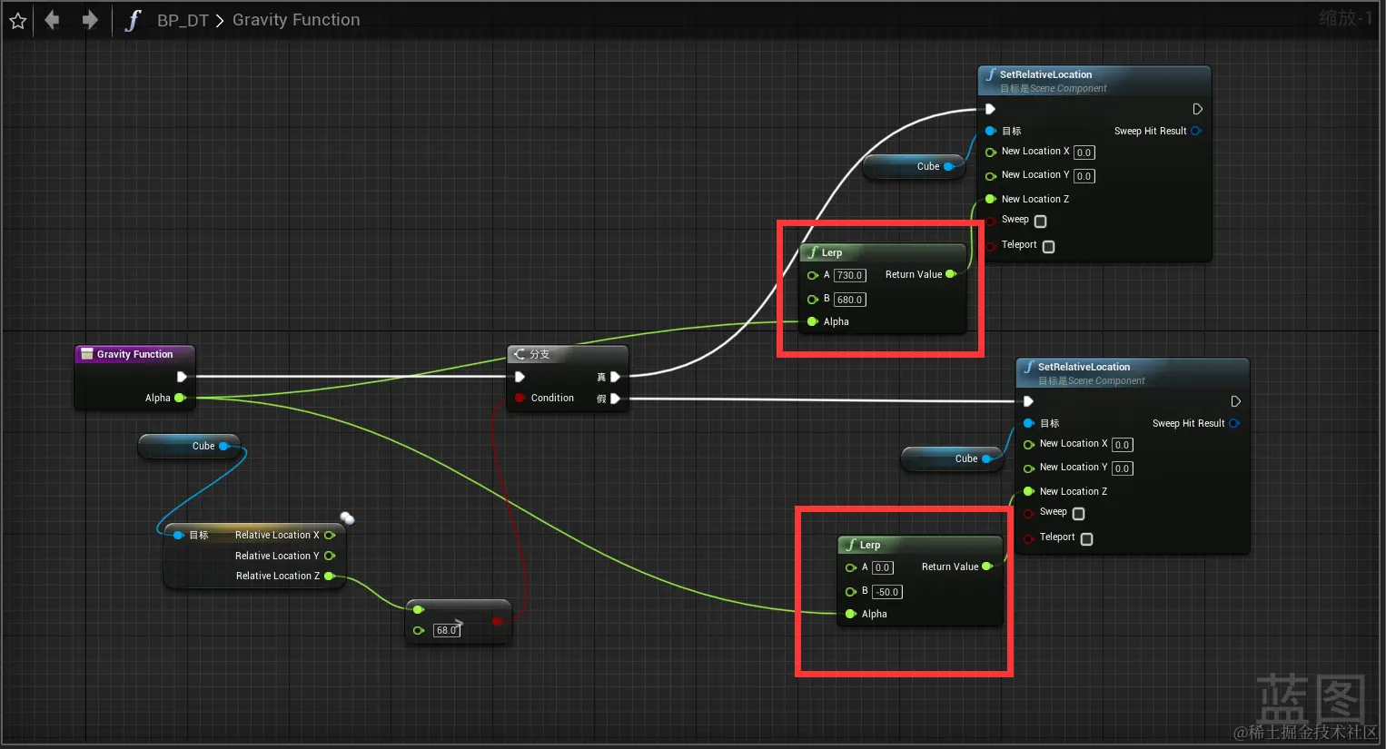Click New Location Z pin on upper SetRelativeLocation
Screen dimensions: 1386x749
[x=991, y=199]
